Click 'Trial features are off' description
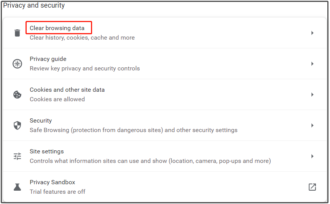This screenshot has width=330, height=204. coord(57,191)
